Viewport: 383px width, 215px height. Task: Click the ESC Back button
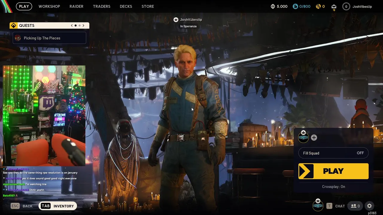(22, 206)
